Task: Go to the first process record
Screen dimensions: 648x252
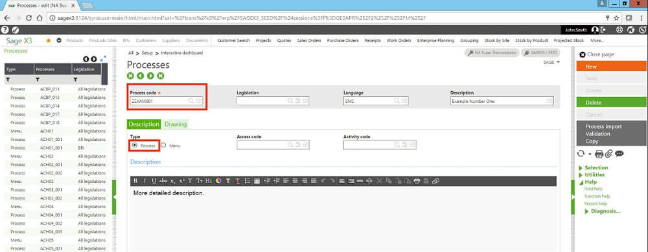Action: click(x=130, y=76)
